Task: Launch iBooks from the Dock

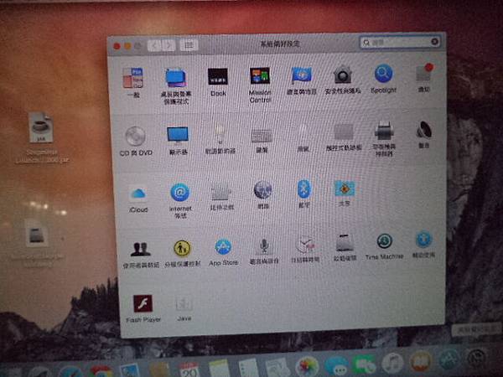Action: tap(421, 361)
